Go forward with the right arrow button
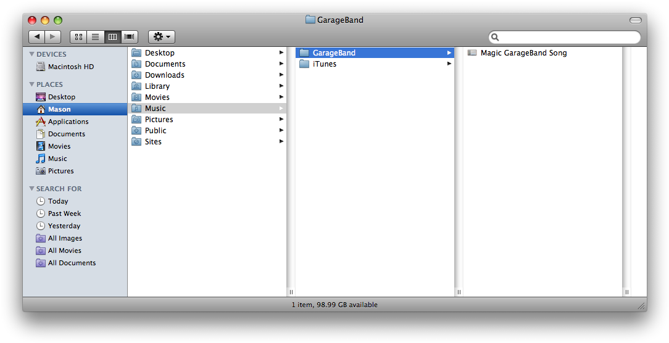This screenshot has height=343, width=669. (53, 36)
